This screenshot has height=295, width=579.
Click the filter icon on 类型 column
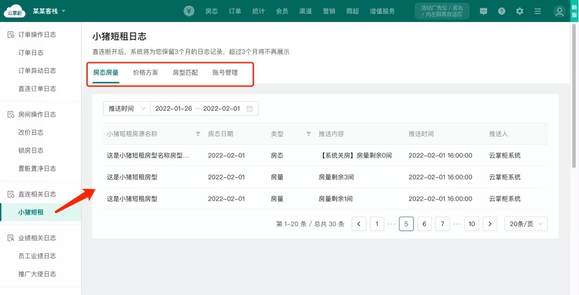pos(309,134)
